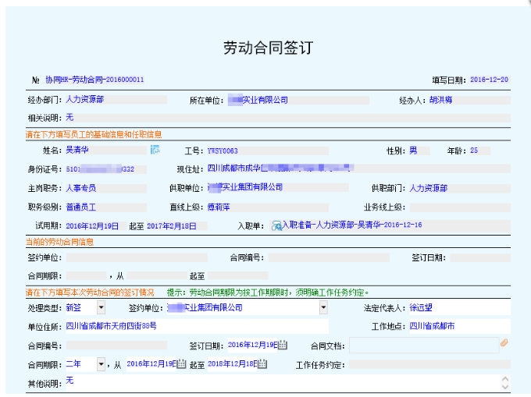This screenshot has width=531, height=397.
Task: Click the 业务线上级 empty field
Action: click(x=460, y=207)
